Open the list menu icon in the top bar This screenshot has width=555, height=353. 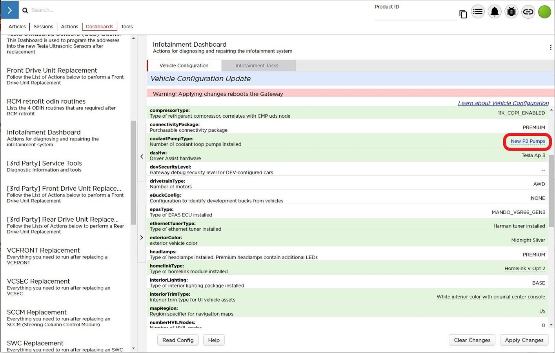[x=478, y=12]
